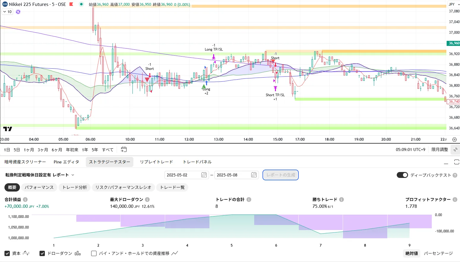Set chart range to 1日
The image size is (460, 262).
7,150
